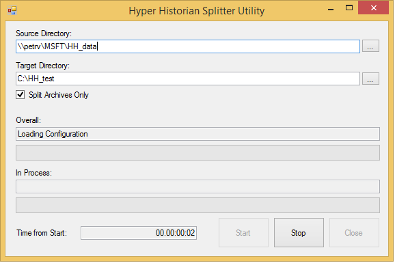Click the Overall progress bar

[x=197, y=152]
